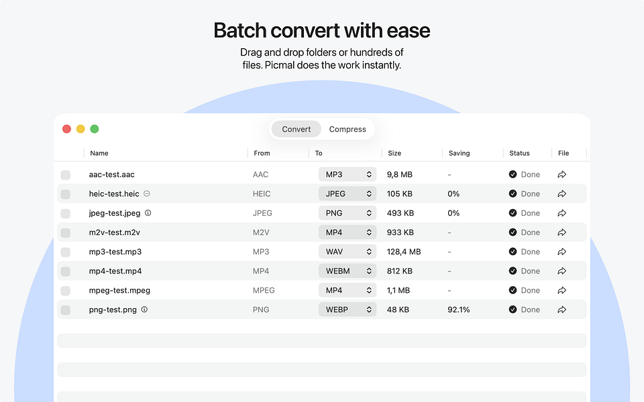This screenshot has height=402, width=644.
Task: Check the box beside mpeg-test.mpeg
Action: click(66, 291)
